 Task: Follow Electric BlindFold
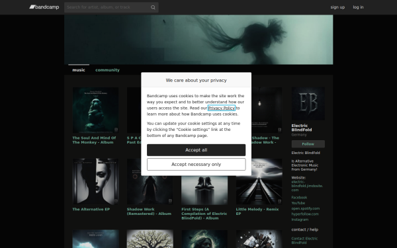coord(308,144)
